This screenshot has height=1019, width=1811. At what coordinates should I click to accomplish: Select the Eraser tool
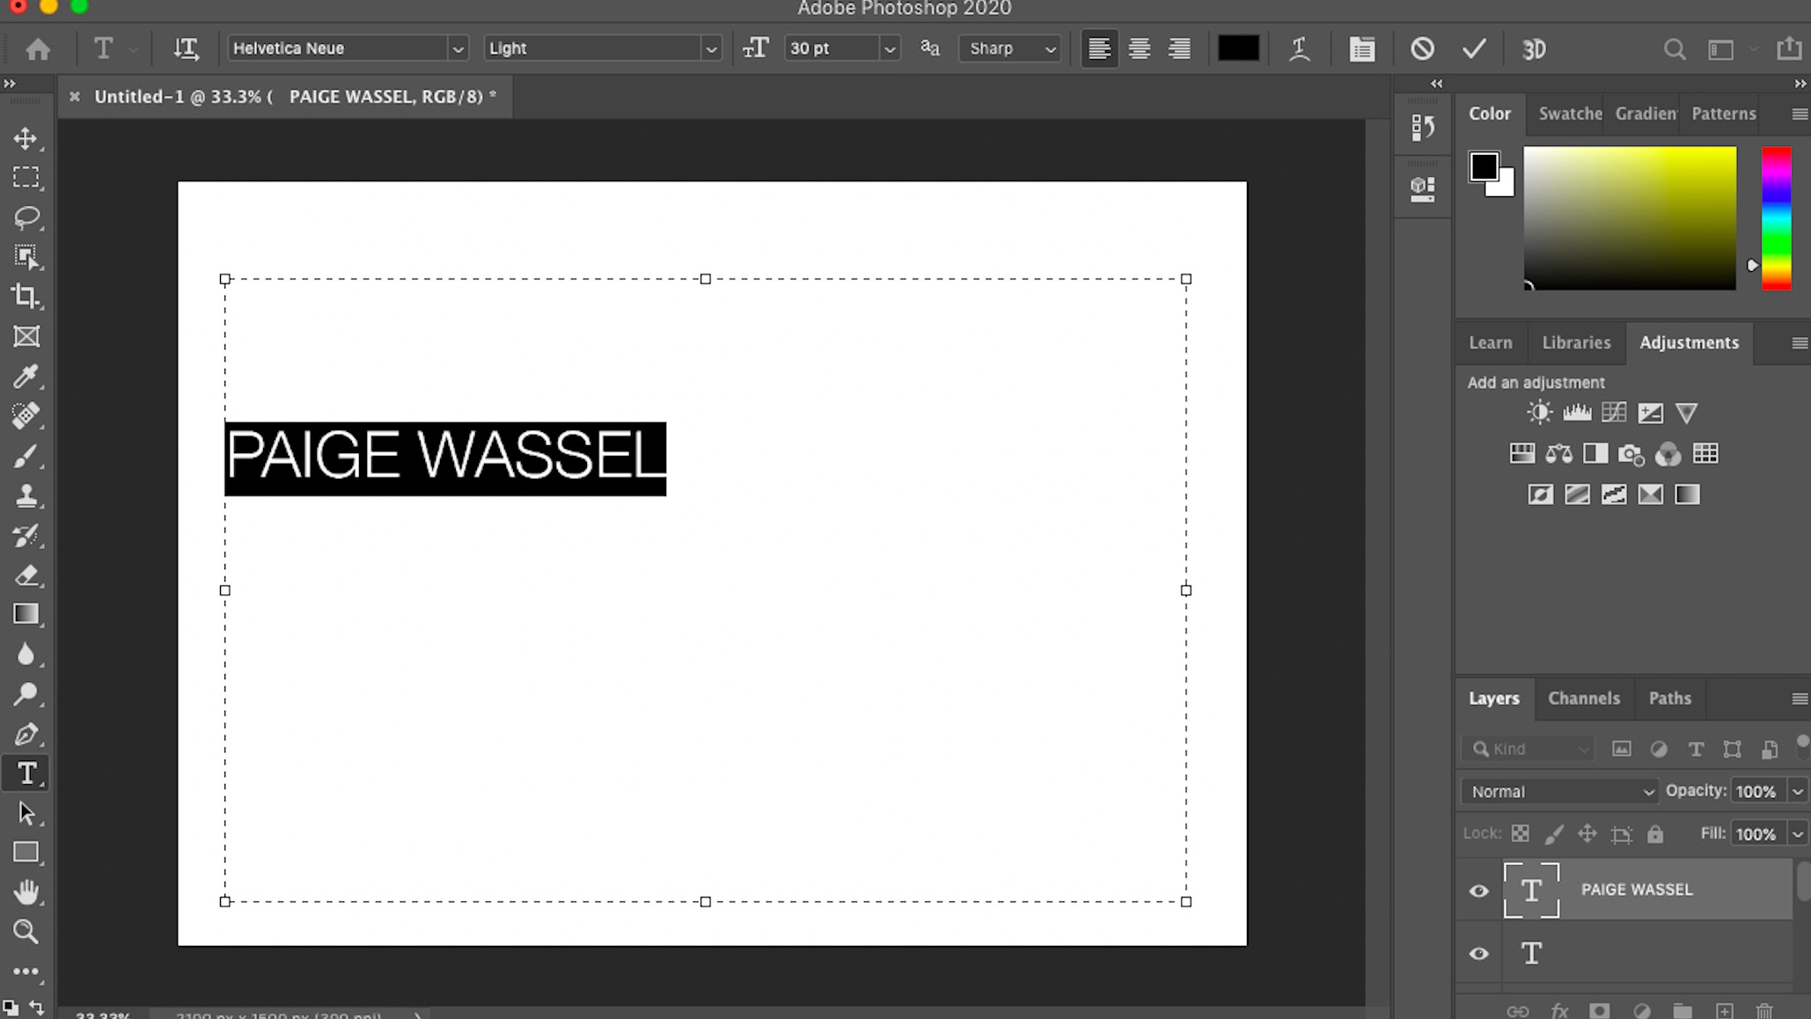(26, 575)
